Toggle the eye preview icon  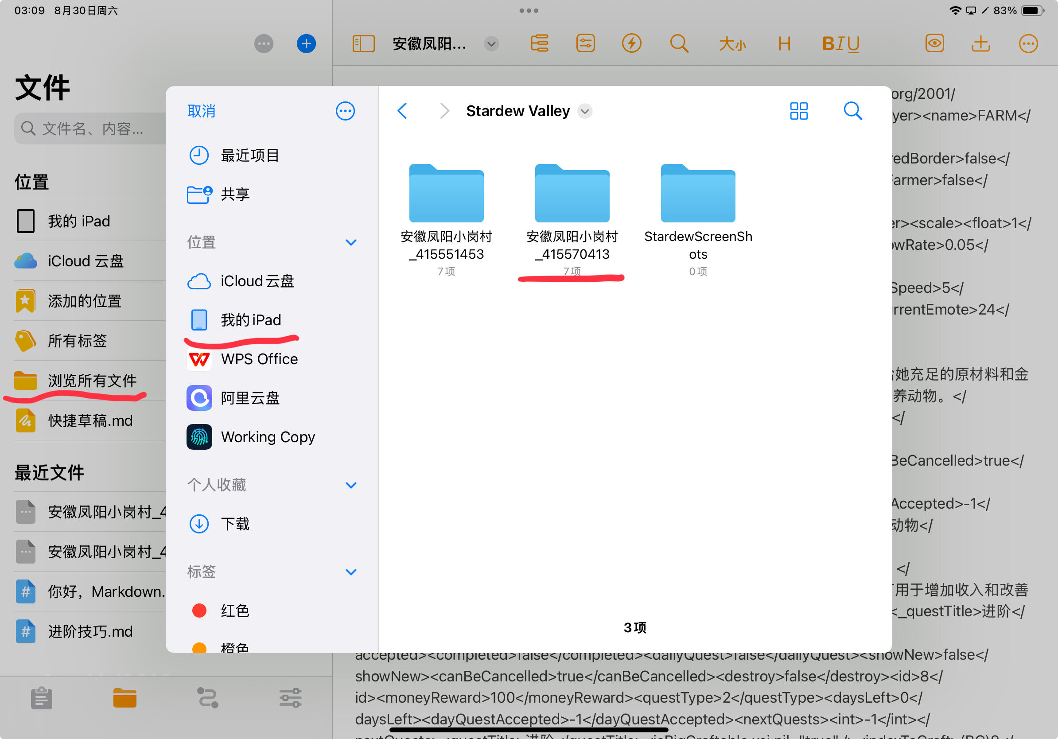tap(934, 44)
